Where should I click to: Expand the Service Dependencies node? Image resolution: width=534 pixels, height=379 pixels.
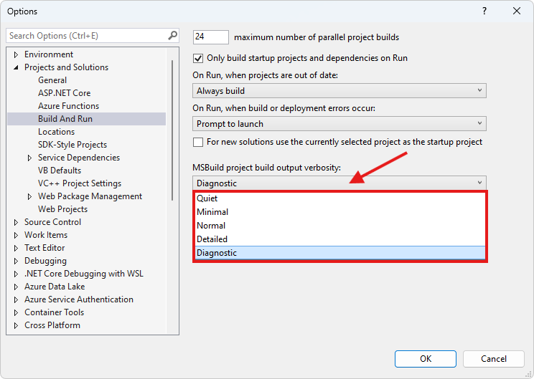pyautogui.click(x=29, y=158)
